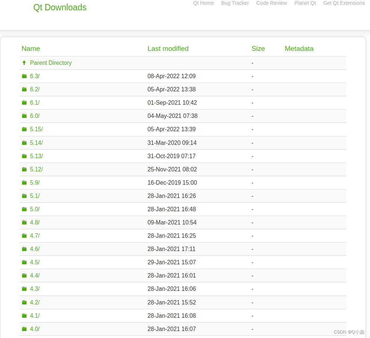
Task: Open the 4.0/ directory link
Action: pyautogui.click(x=35, y=329)
